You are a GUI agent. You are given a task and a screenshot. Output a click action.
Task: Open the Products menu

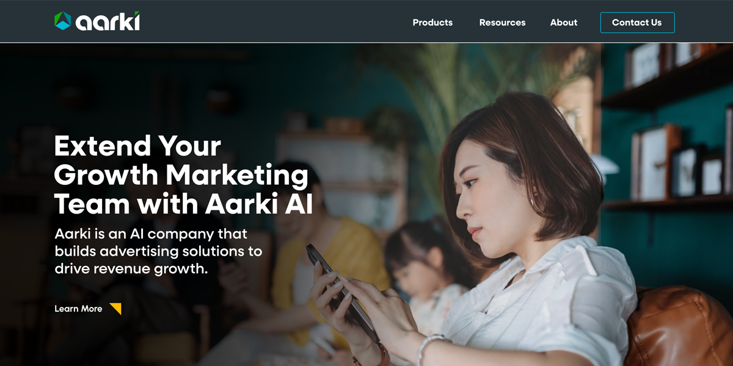432,23
